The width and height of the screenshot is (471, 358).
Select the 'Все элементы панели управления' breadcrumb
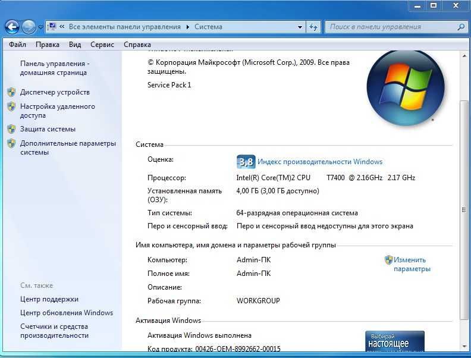pyautogui.click(x=125, y=27)
